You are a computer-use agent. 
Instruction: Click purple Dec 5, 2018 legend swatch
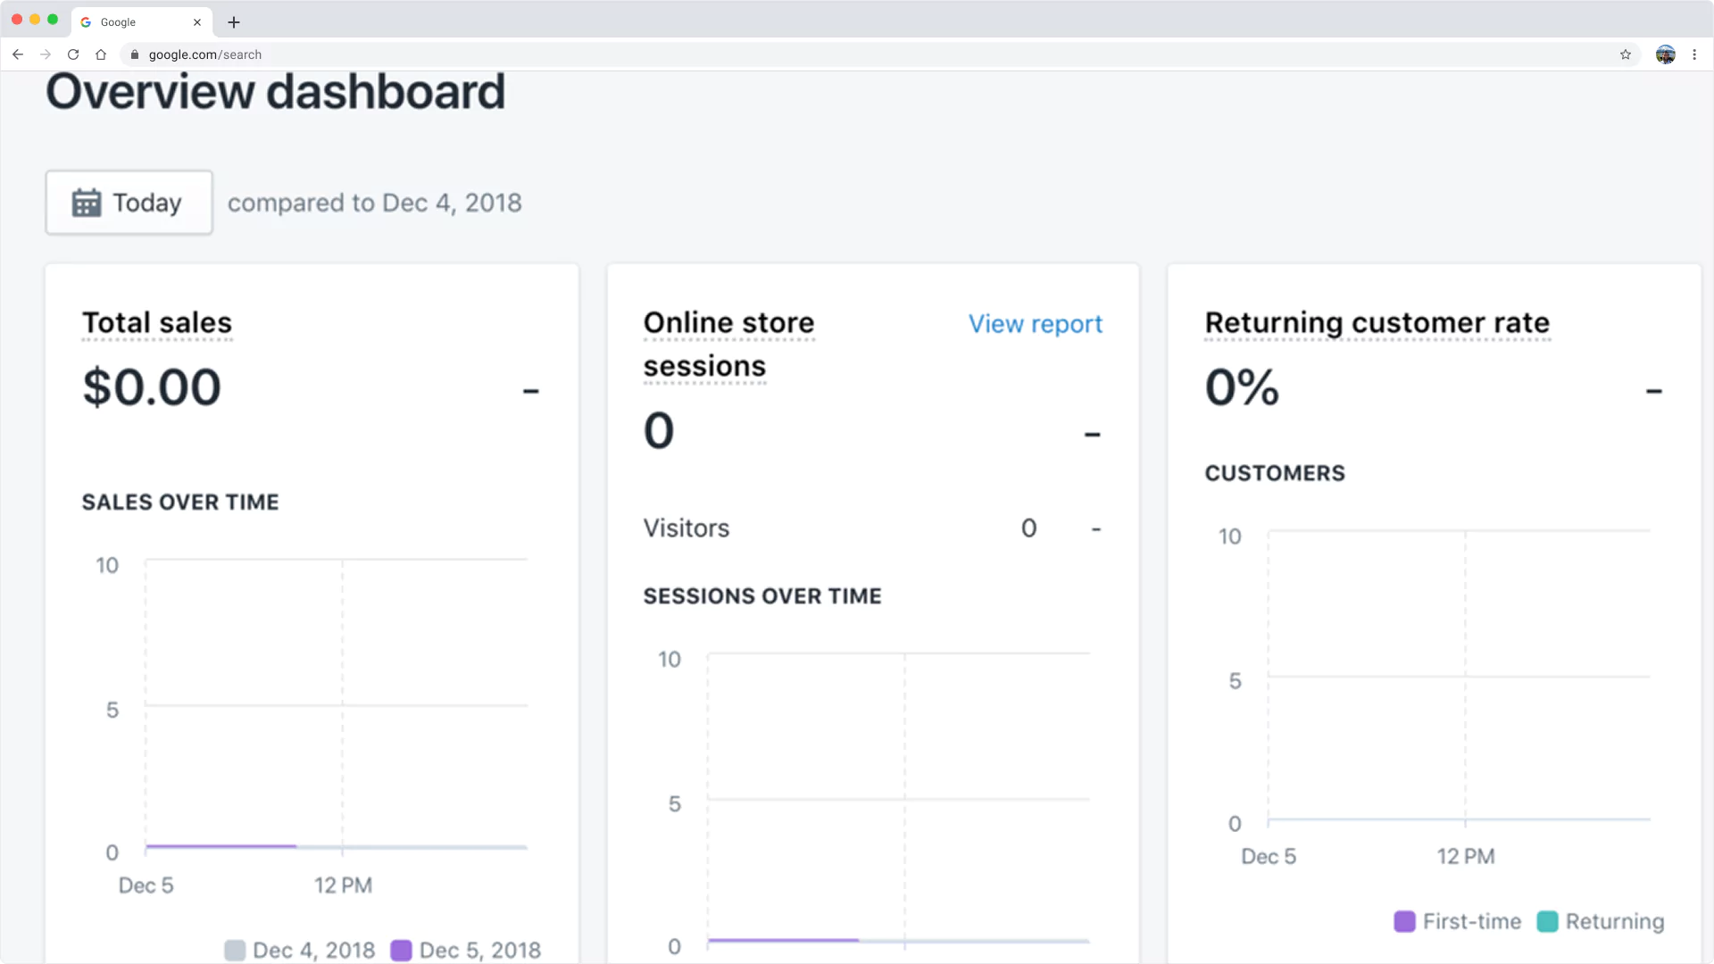401,950
